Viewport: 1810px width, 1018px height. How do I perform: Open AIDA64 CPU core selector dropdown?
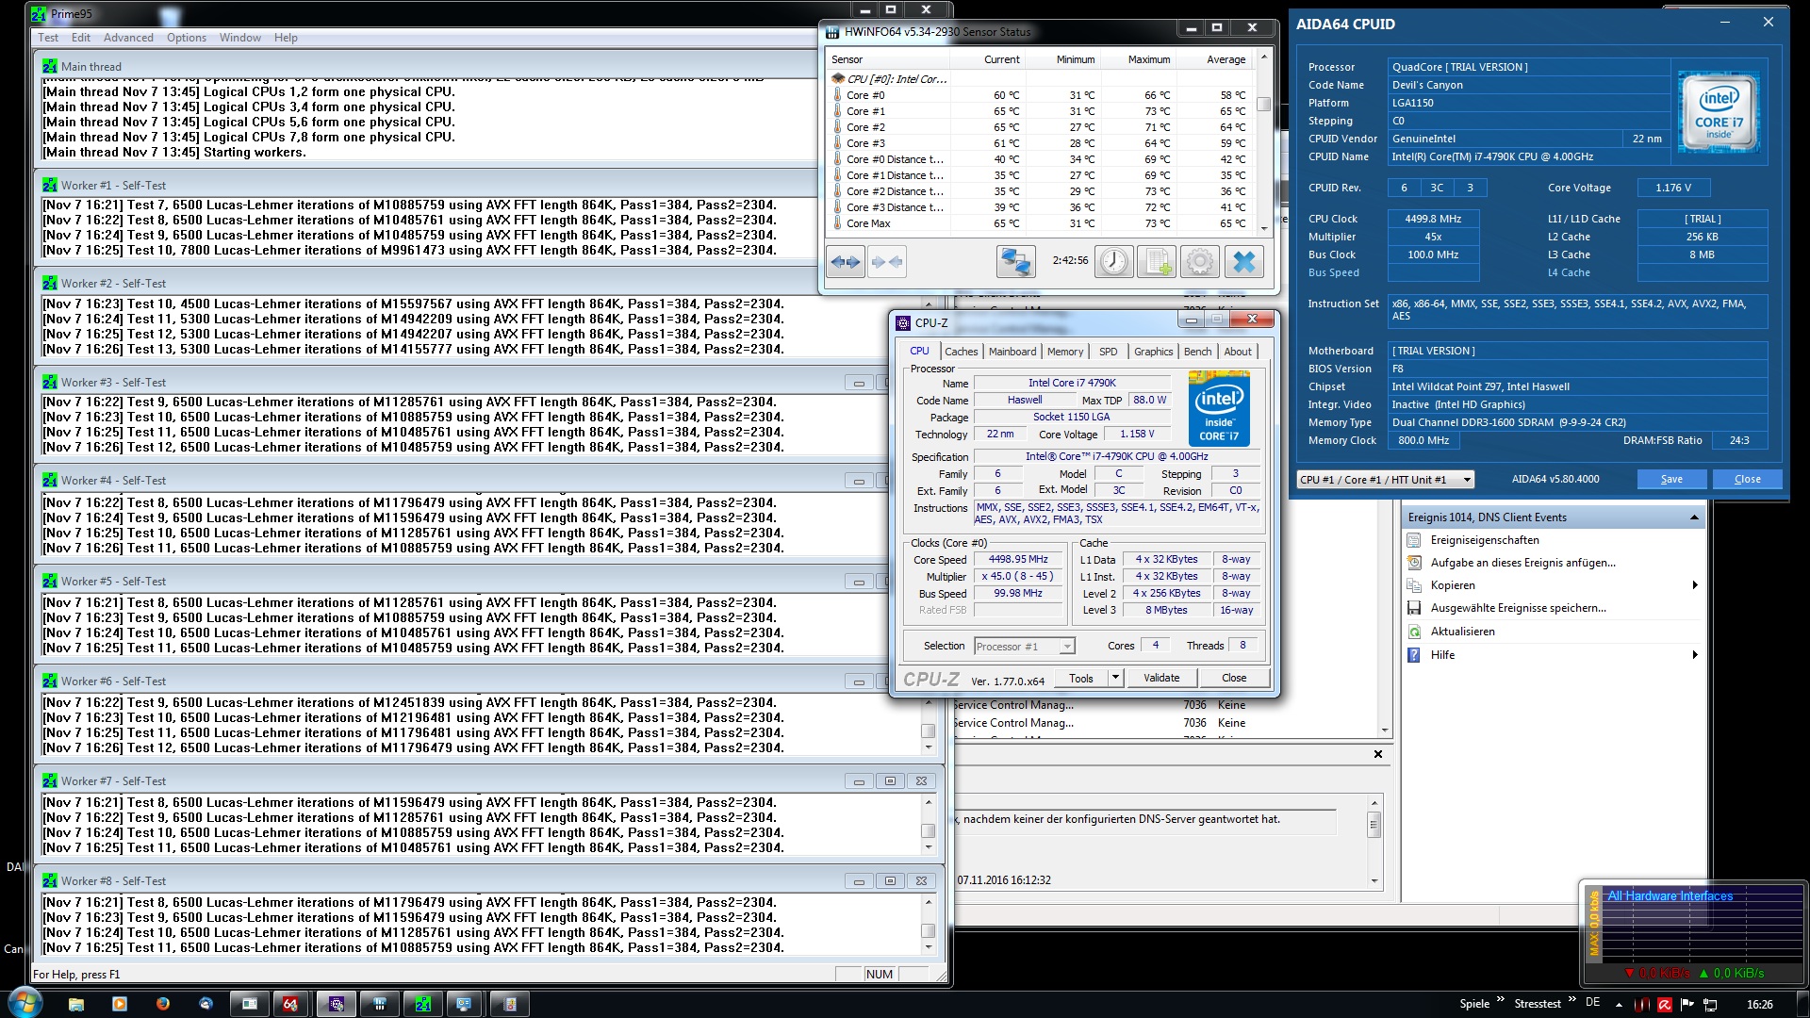(1385, 480)
